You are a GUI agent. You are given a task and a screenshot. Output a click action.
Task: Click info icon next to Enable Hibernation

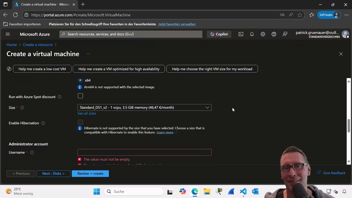tap(43, 123)
